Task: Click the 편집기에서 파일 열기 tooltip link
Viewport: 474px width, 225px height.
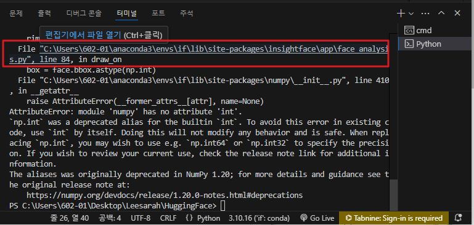Action: tap(83, 35)
